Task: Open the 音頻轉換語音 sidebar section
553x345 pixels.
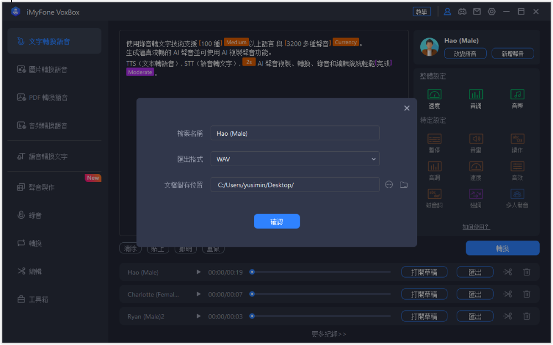Action: [x=54, y=126]
